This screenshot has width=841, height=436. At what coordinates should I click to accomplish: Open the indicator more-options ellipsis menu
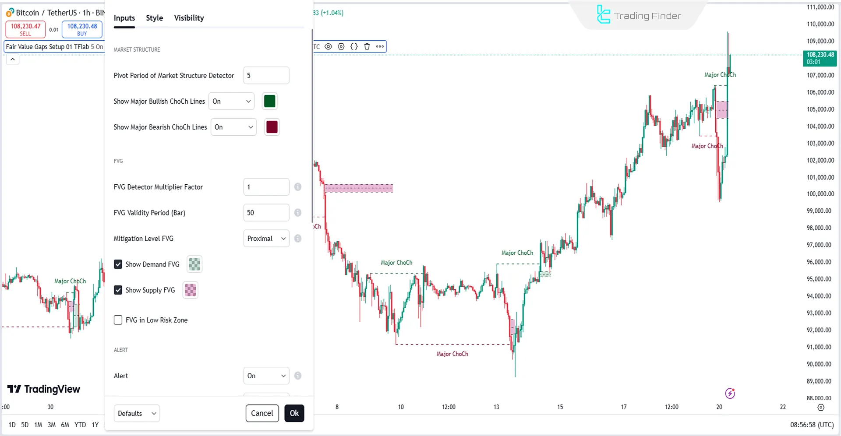(379, 46)
